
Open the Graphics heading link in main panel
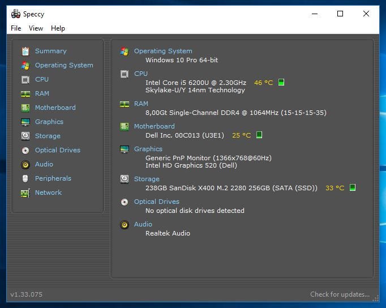tap(148, 149)
